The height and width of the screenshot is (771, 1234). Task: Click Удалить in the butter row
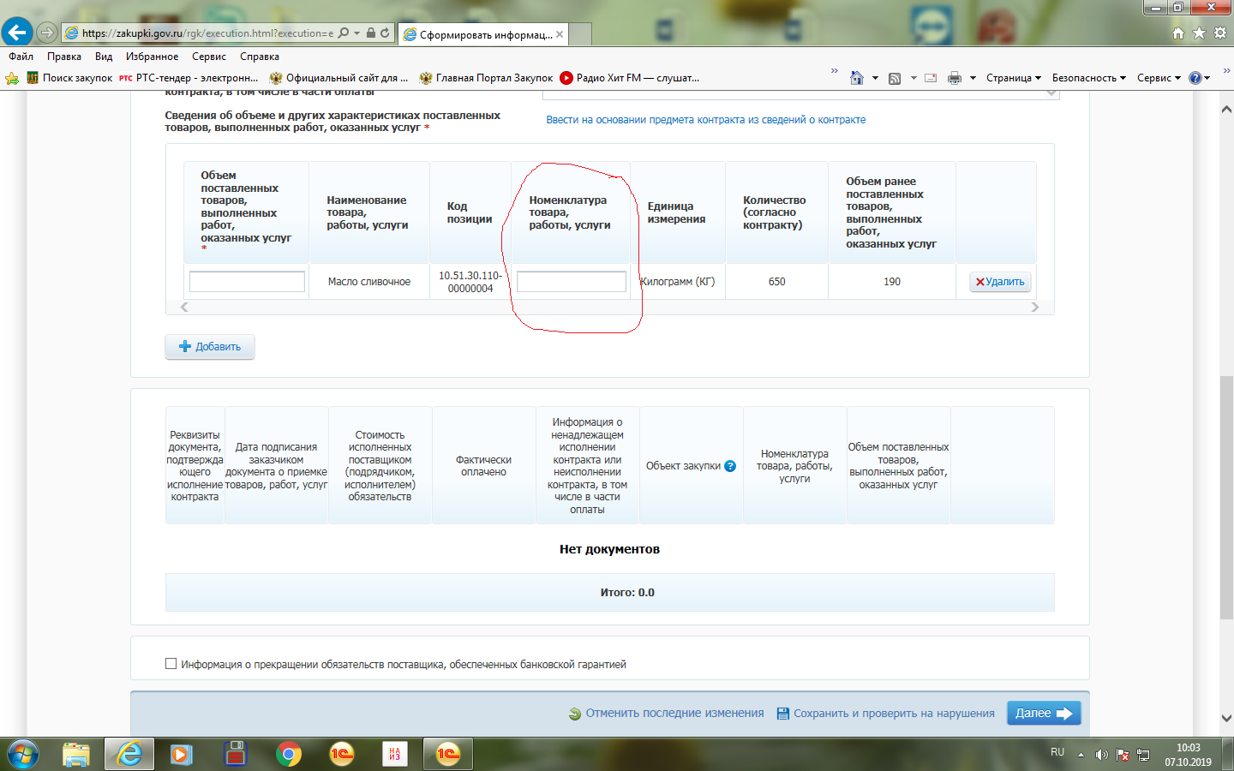tap(1000, 282)
